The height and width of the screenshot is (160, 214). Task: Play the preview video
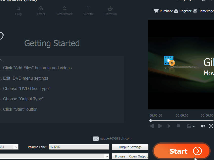(169, 126)
